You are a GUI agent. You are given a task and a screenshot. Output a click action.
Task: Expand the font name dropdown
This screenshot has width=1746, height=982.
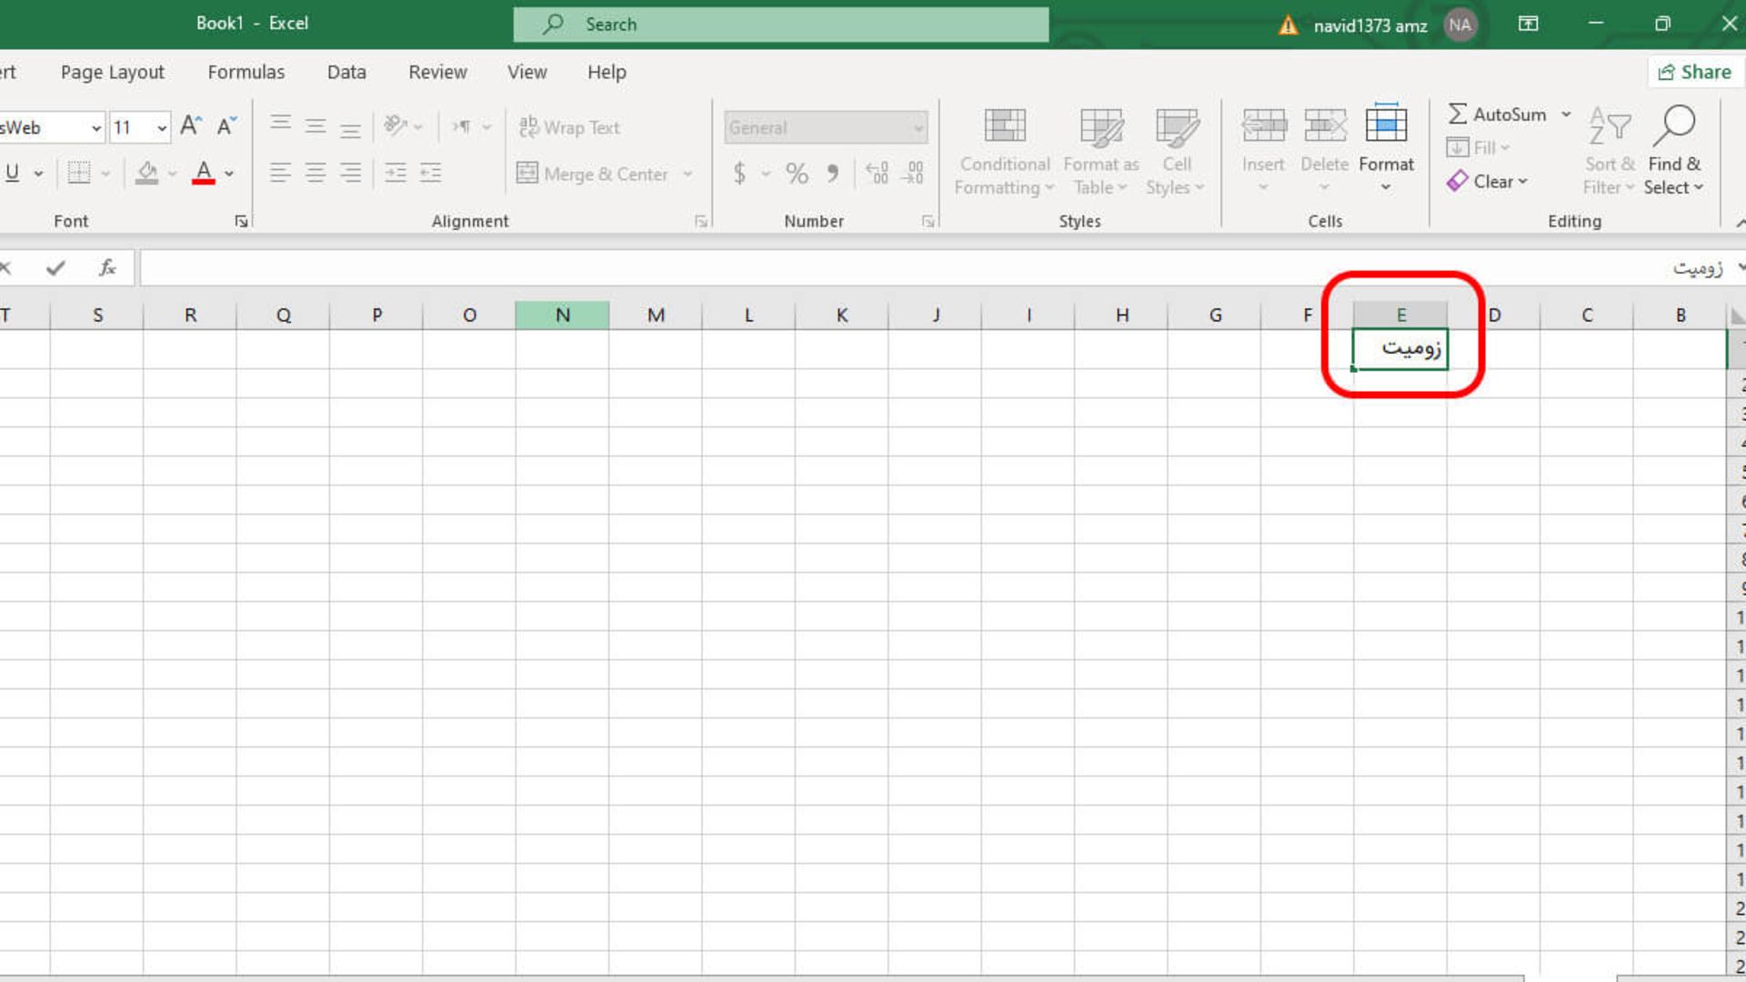click(95, 128)
